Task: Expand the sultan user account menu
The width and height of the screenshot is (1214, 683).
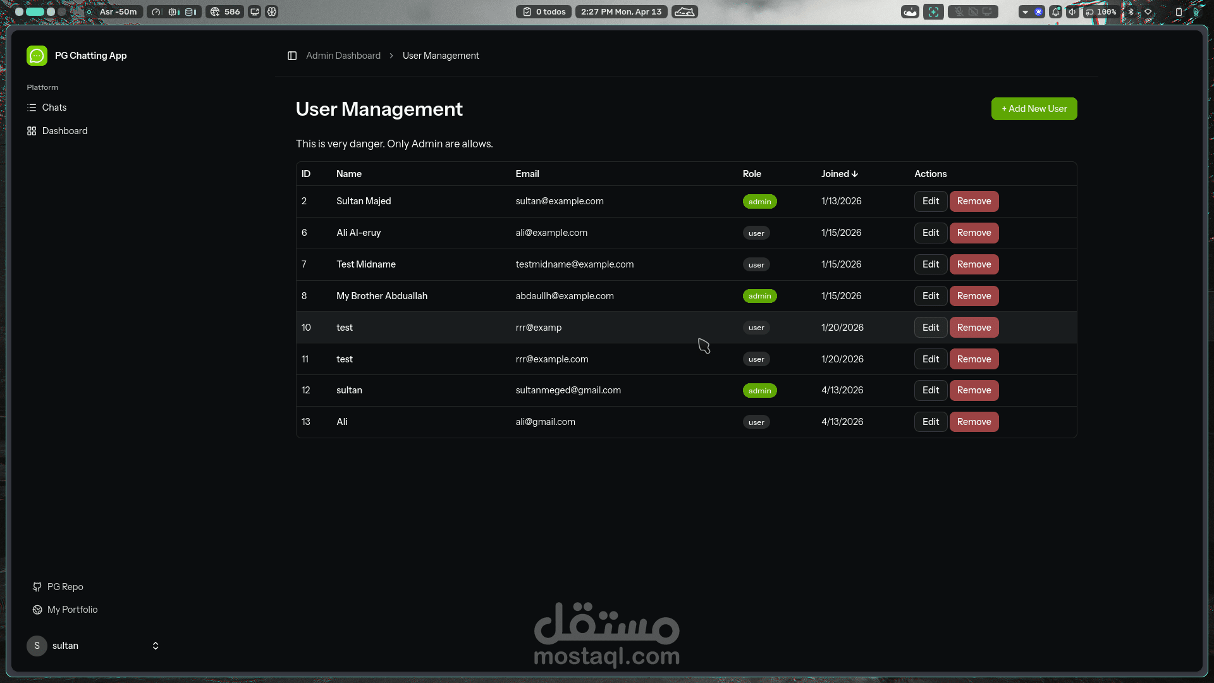Action: point(155,646)
